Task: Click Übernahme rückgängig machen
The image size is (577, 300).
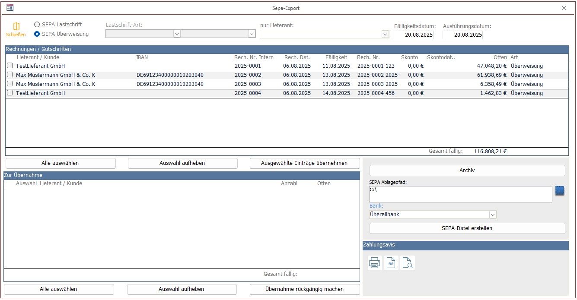Action: pos(305,289)
